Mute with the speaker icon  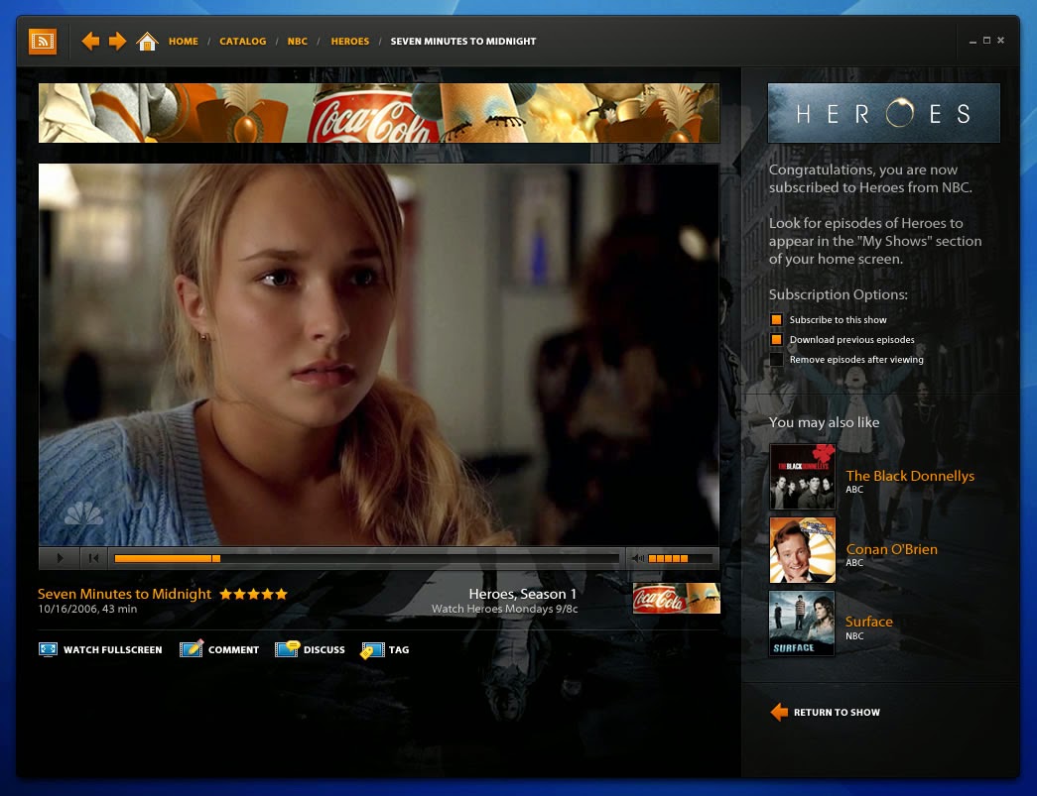tap(637, 558)
